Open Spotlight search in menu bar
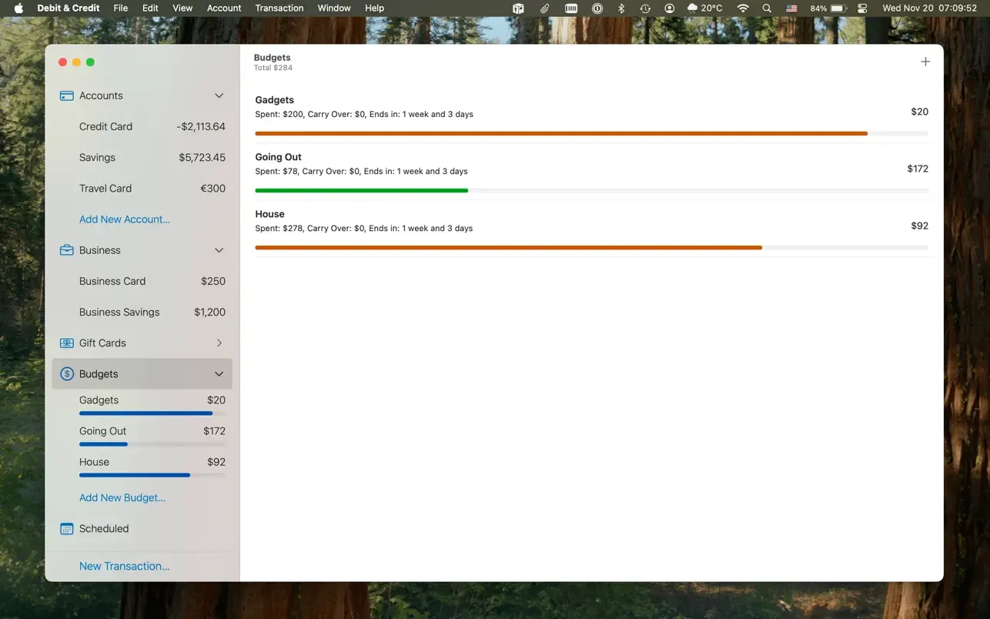Screen dimensions: 990x619 click(766, 8)
